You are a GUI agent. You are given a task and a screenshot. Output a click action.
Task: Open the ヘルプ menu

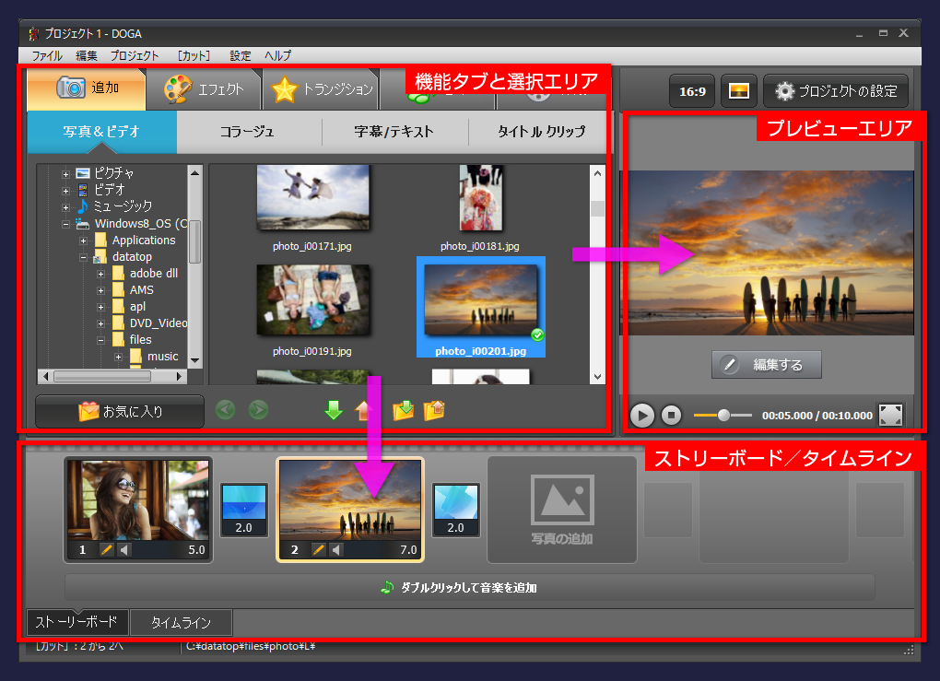click(276, 55)
